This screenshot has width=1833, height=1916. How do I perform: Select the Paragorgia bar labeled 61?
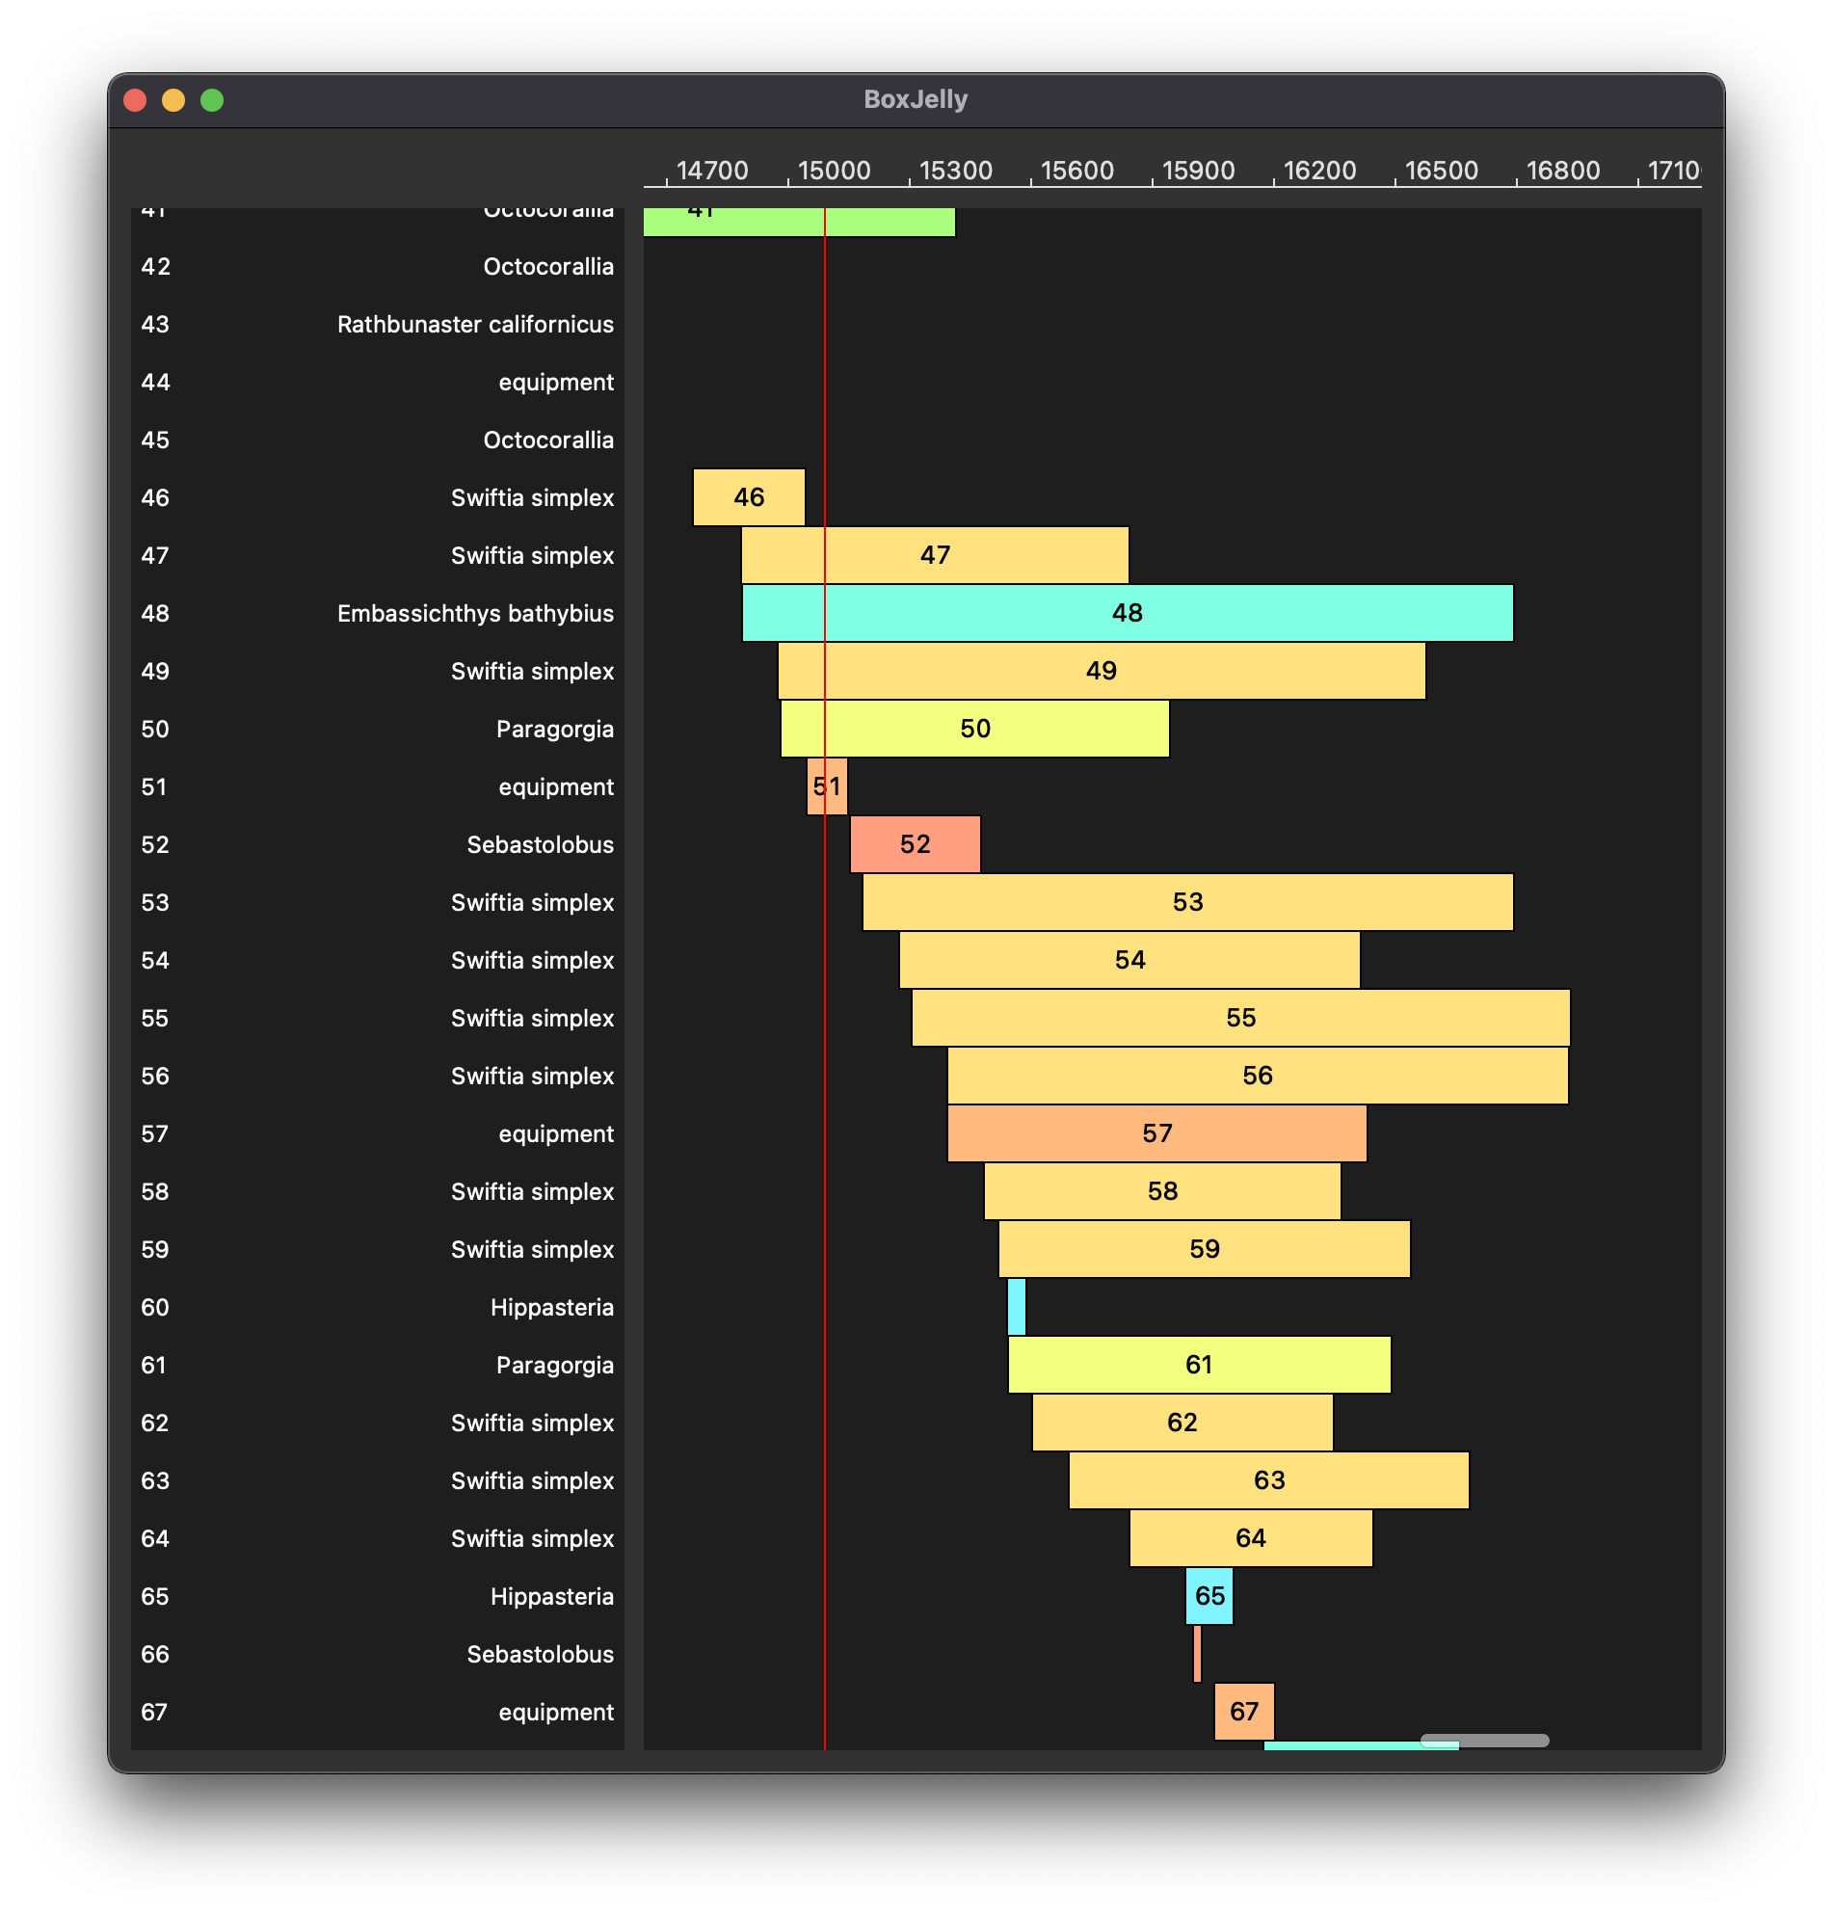(1198, 1365)
